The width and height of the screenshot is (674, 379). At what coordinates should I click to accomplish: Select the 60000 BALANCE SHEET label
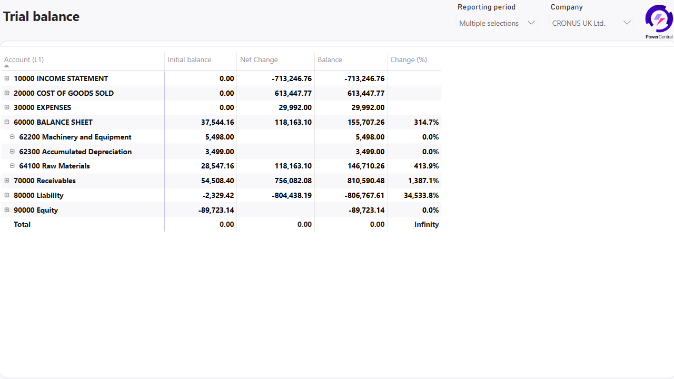[53, 122]
